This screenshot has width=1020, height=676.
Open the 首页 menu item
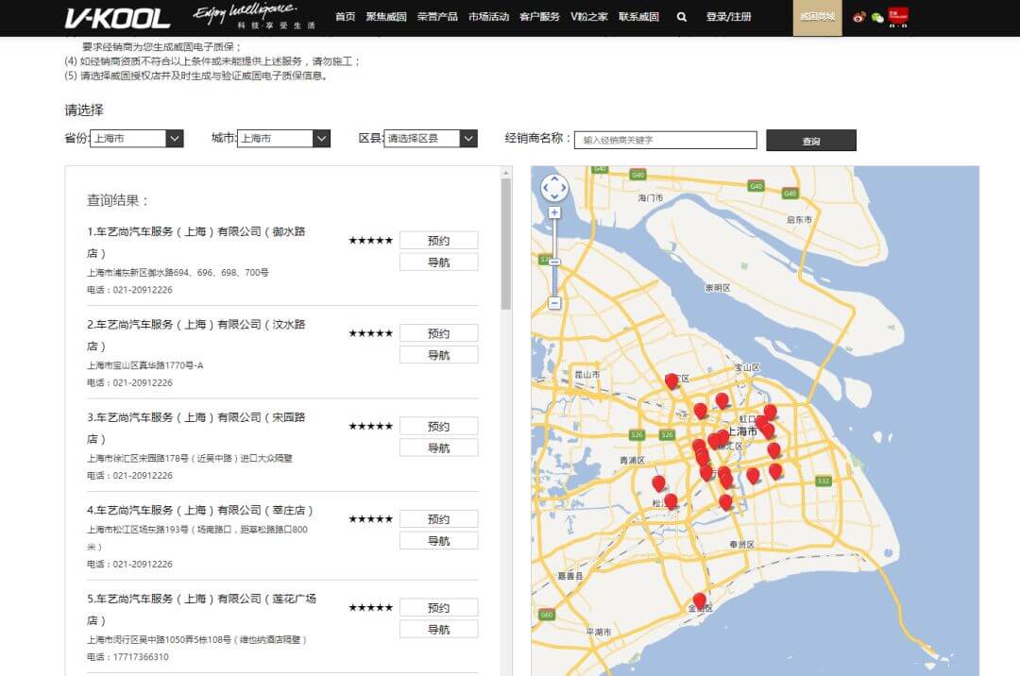[x=346, y=17]
